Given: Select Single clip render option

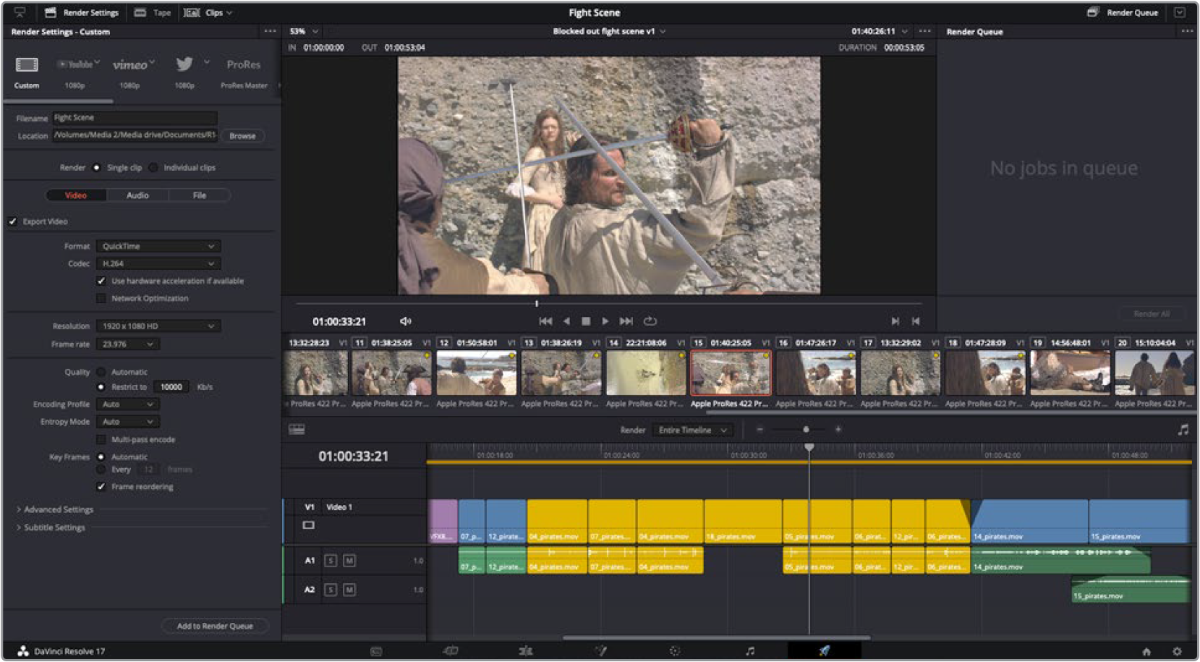Looking at the screenshot, I should tap(96, 168).
